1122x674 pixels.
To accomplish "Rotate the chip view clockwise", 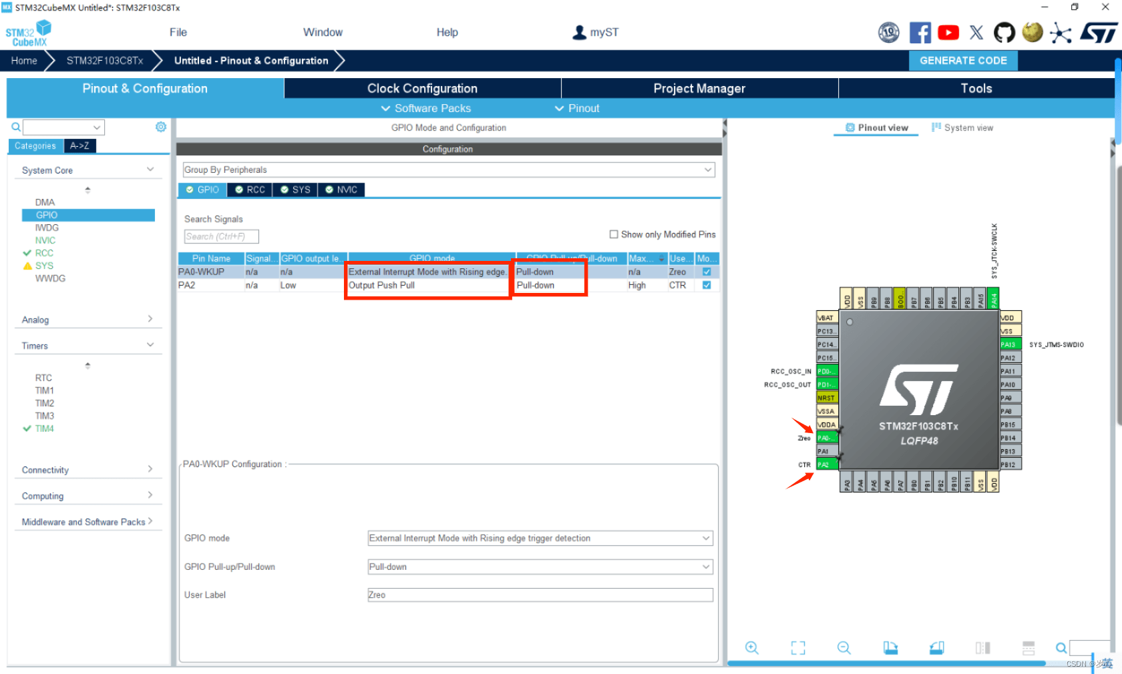I will click(890, 647).
